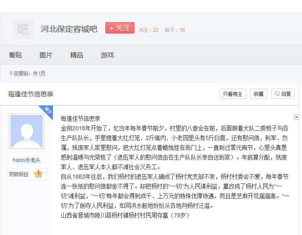The height and width of the screenshot is (235, 302).
Task: Open the poster's default avatar picture
Action: [x=26, y=131]
